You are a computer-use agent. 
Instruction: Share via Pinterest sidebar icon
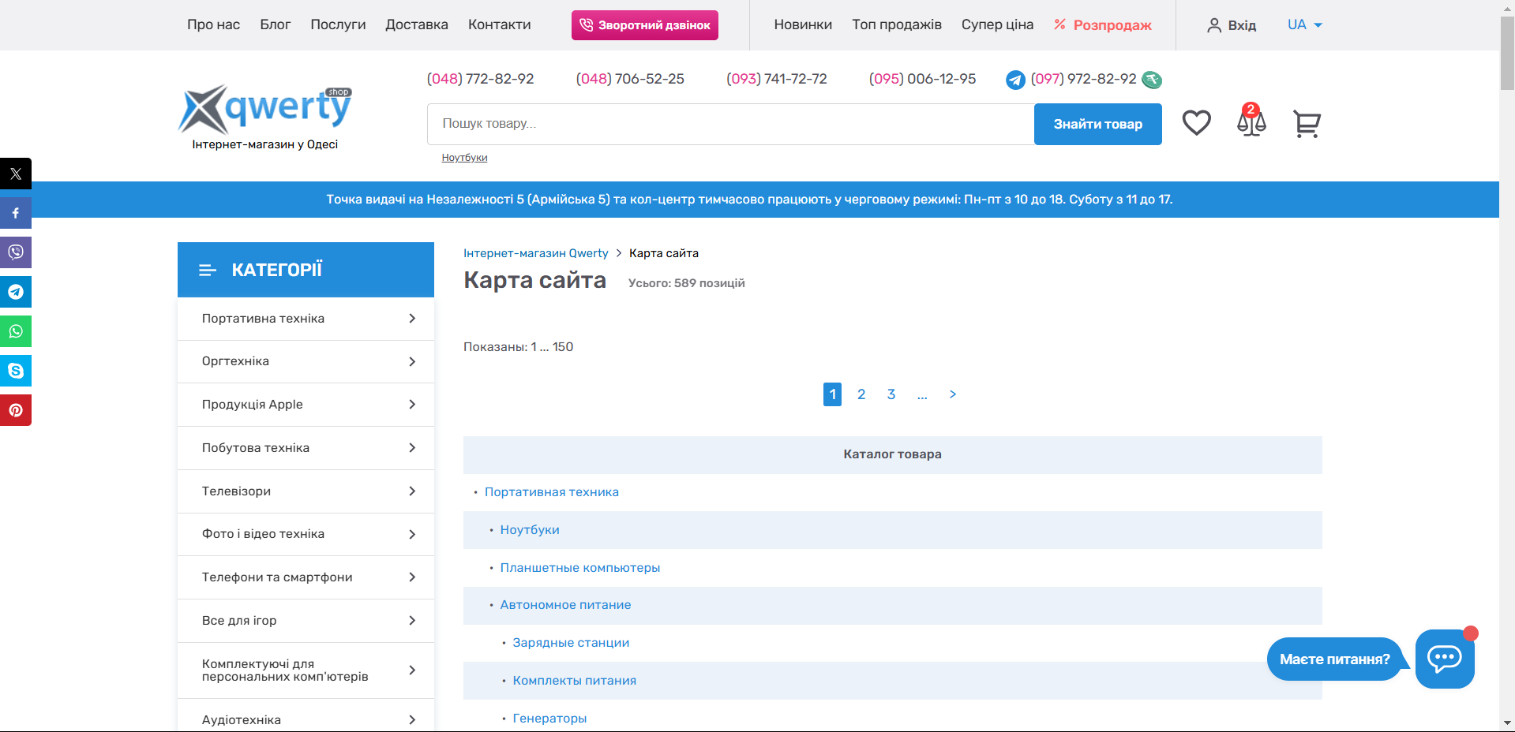16,410
